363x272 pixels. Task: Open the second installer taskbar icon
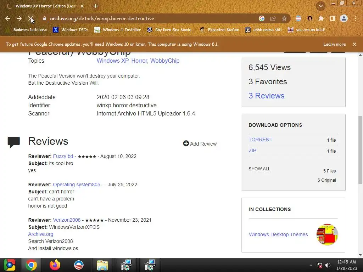150,265
